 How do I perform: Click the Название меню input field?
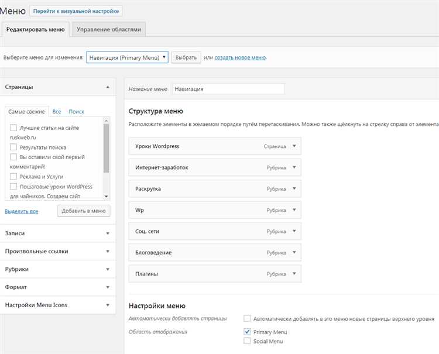[x=228, y=89]
